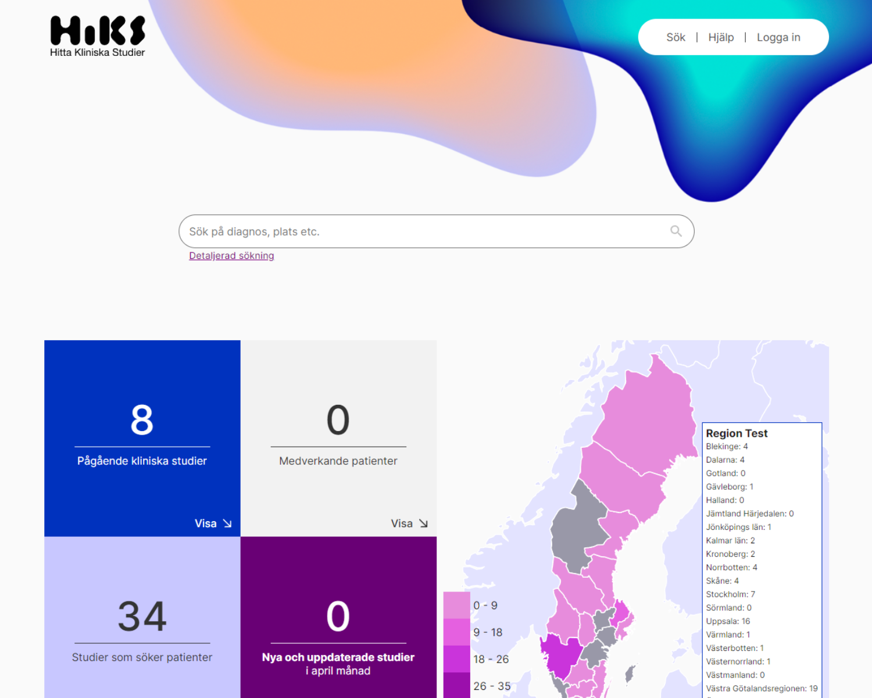
Task: Select the 18 - 26 legend color swatch
Action: 456,659
